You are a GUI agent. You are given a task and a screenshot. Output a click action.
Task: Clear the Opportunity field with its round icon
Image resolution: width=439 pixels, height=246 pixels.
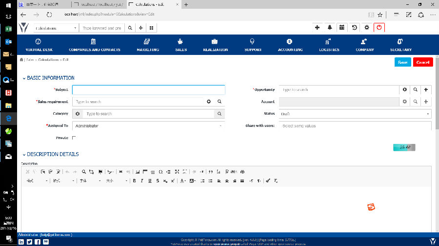(404, 89)
